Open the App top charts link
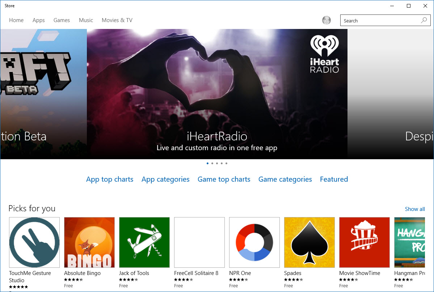This screenshot has height=292, width=434. [110, 179]
